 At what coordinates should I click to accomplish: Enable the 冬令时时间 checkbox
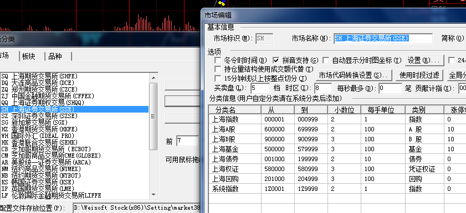218,60
